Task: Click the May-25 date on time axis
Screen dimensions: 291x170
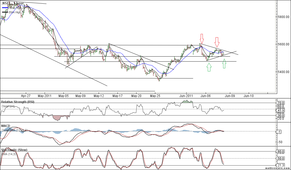Action: pos(155,96)
